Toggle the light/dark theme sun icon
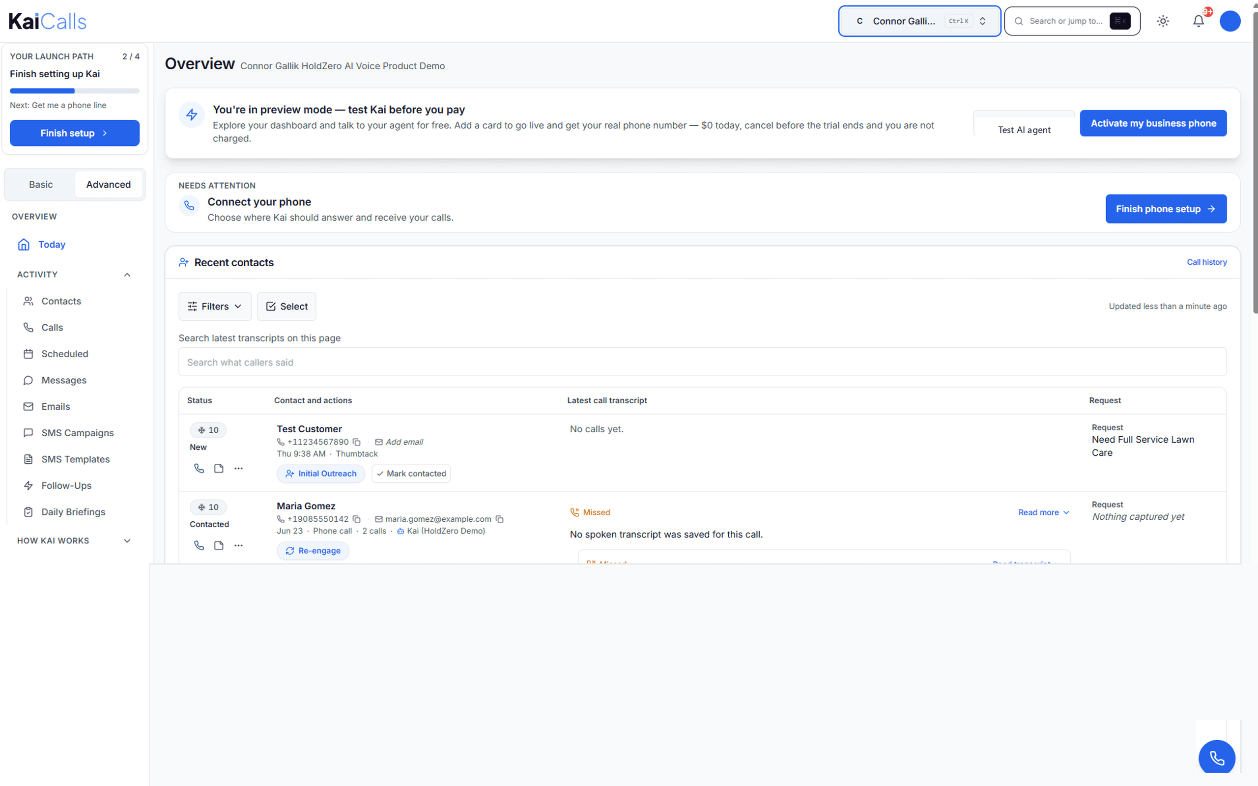 [1163, 21]
